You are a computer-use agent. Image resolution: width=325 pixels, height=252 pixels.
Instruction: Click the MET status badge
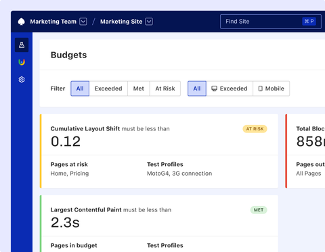pos(259,210)
